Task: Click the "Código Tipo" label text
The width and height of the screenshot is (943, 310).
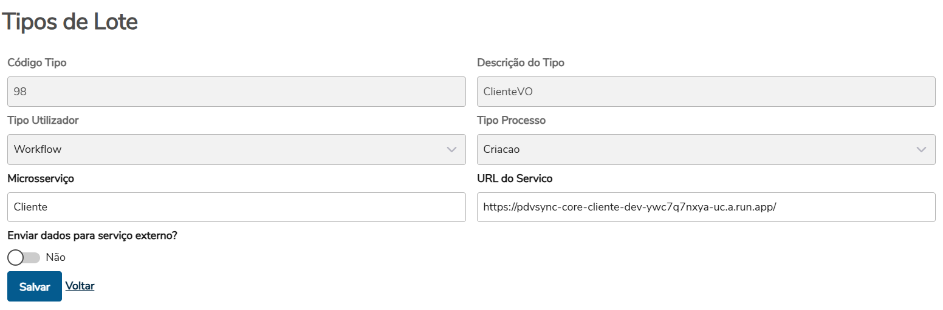Action: tap(37, 62)
